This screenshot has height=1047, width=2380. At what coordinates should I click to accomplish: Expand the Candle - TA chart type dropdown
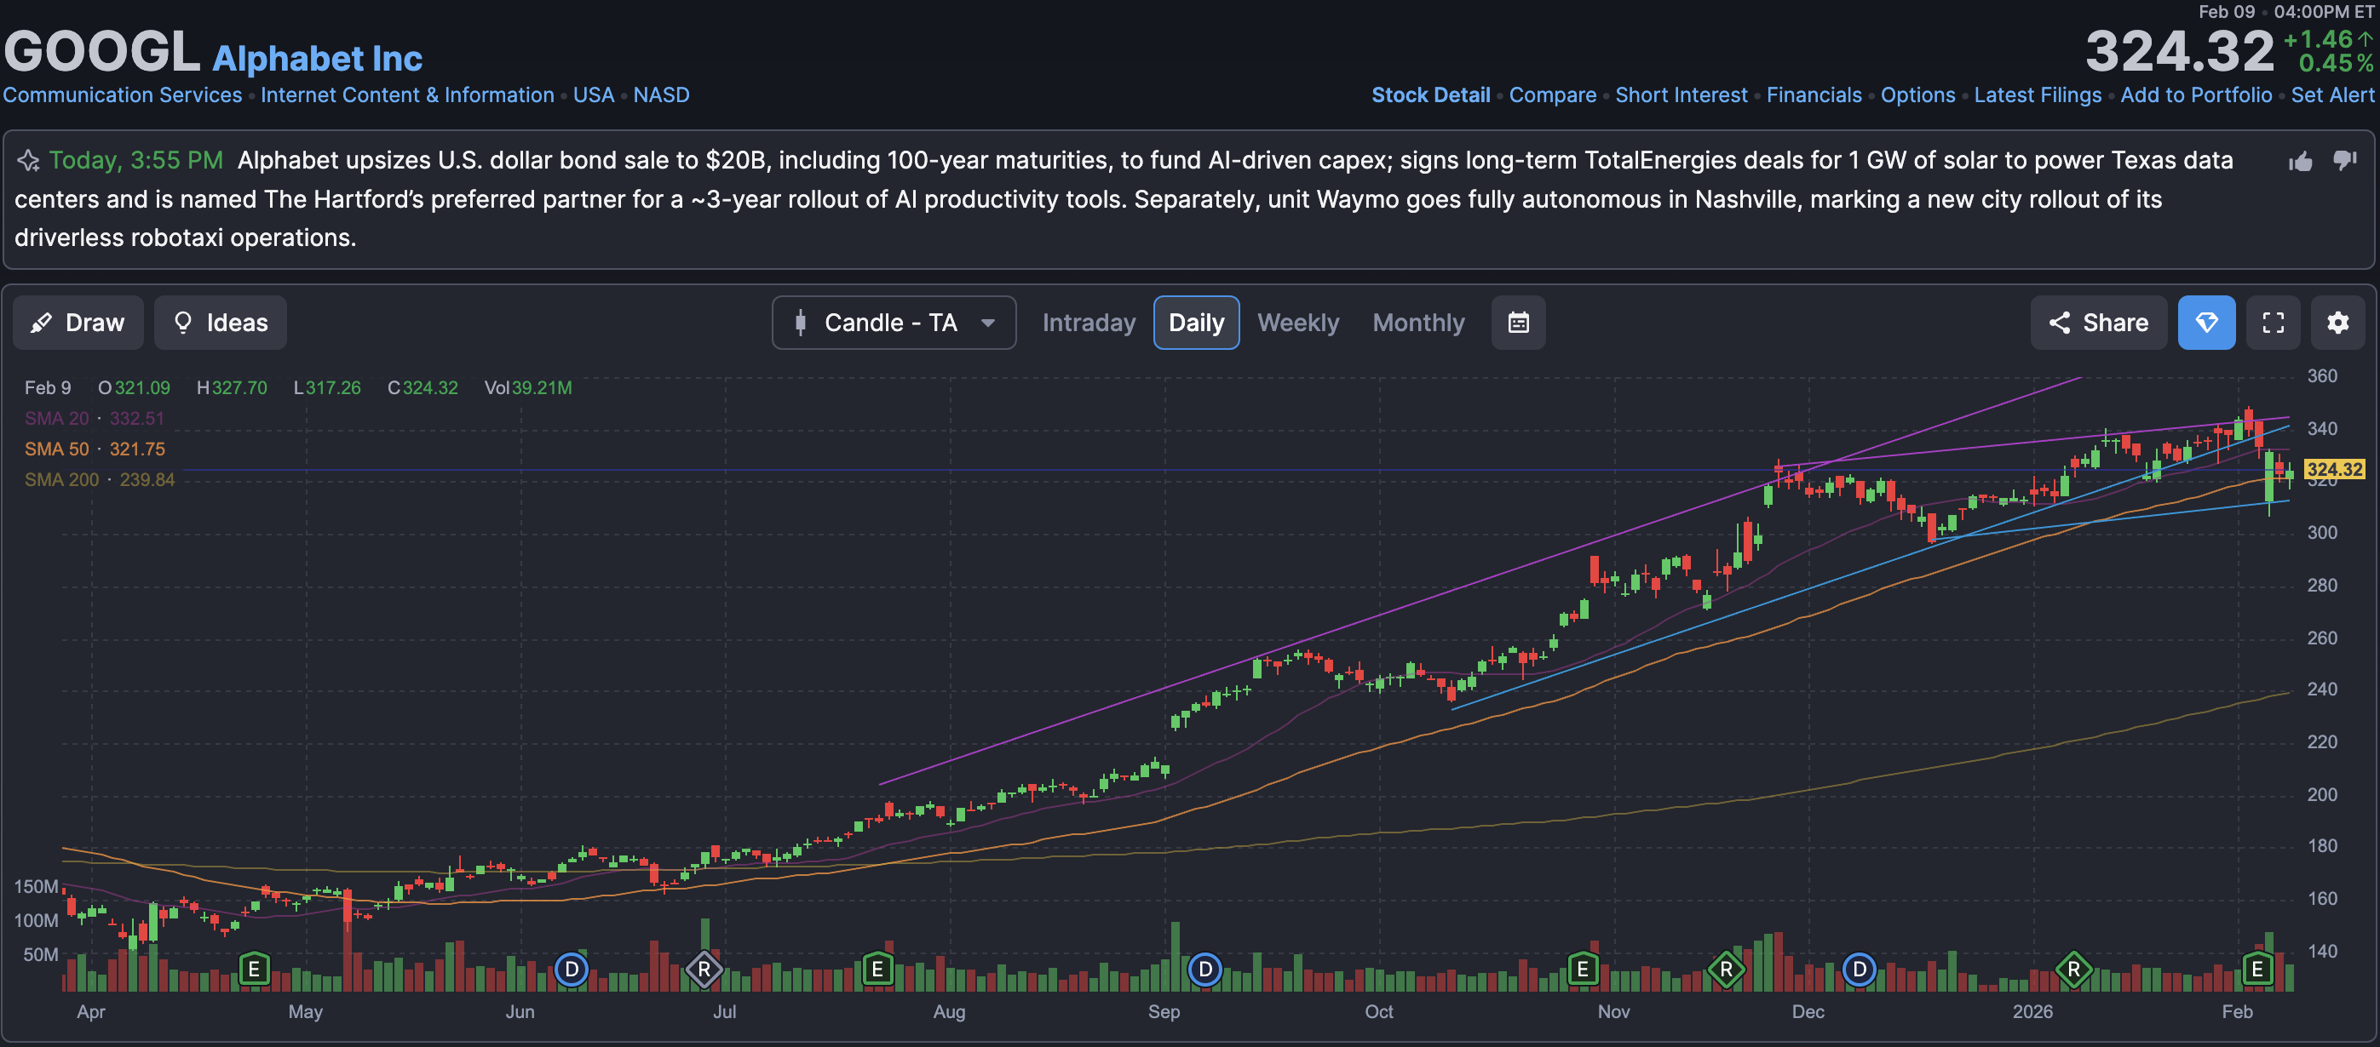pyautogui.click(x=894, y=323)
